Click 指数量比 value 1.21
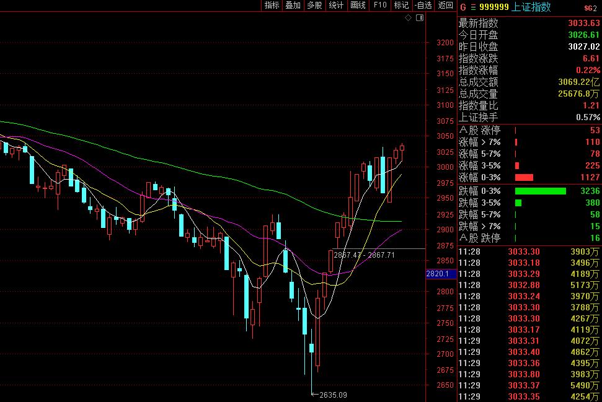 coord(591,105)
